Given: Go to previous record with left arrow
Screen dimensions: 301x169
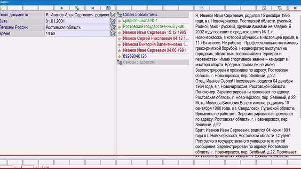Looking at the screenshot, I should [x=62, y=8].
